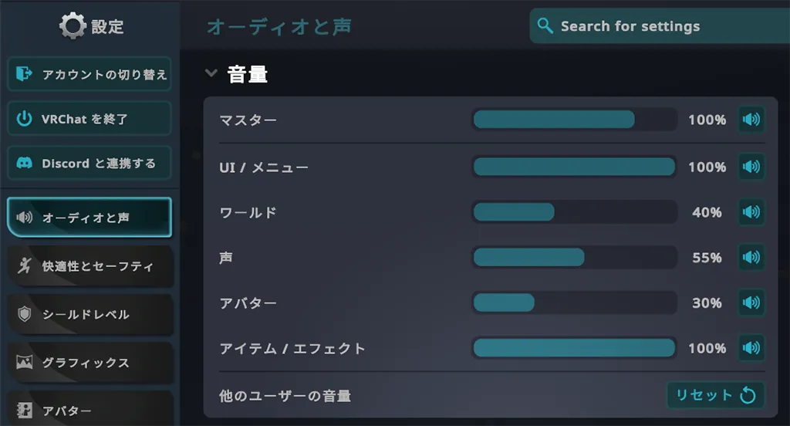Open the 快適性とセーフティ settings tab
The width and height of the screenshot is (790, 426).
click(x=89, y=265)
